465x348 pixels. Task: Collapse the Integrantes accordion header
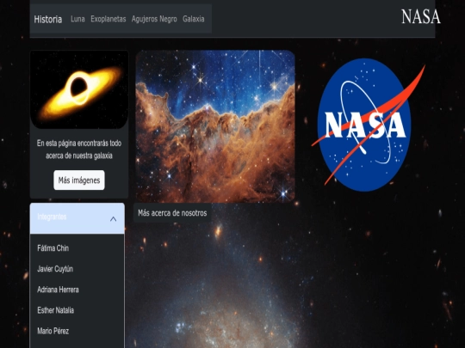pos(77,218)
